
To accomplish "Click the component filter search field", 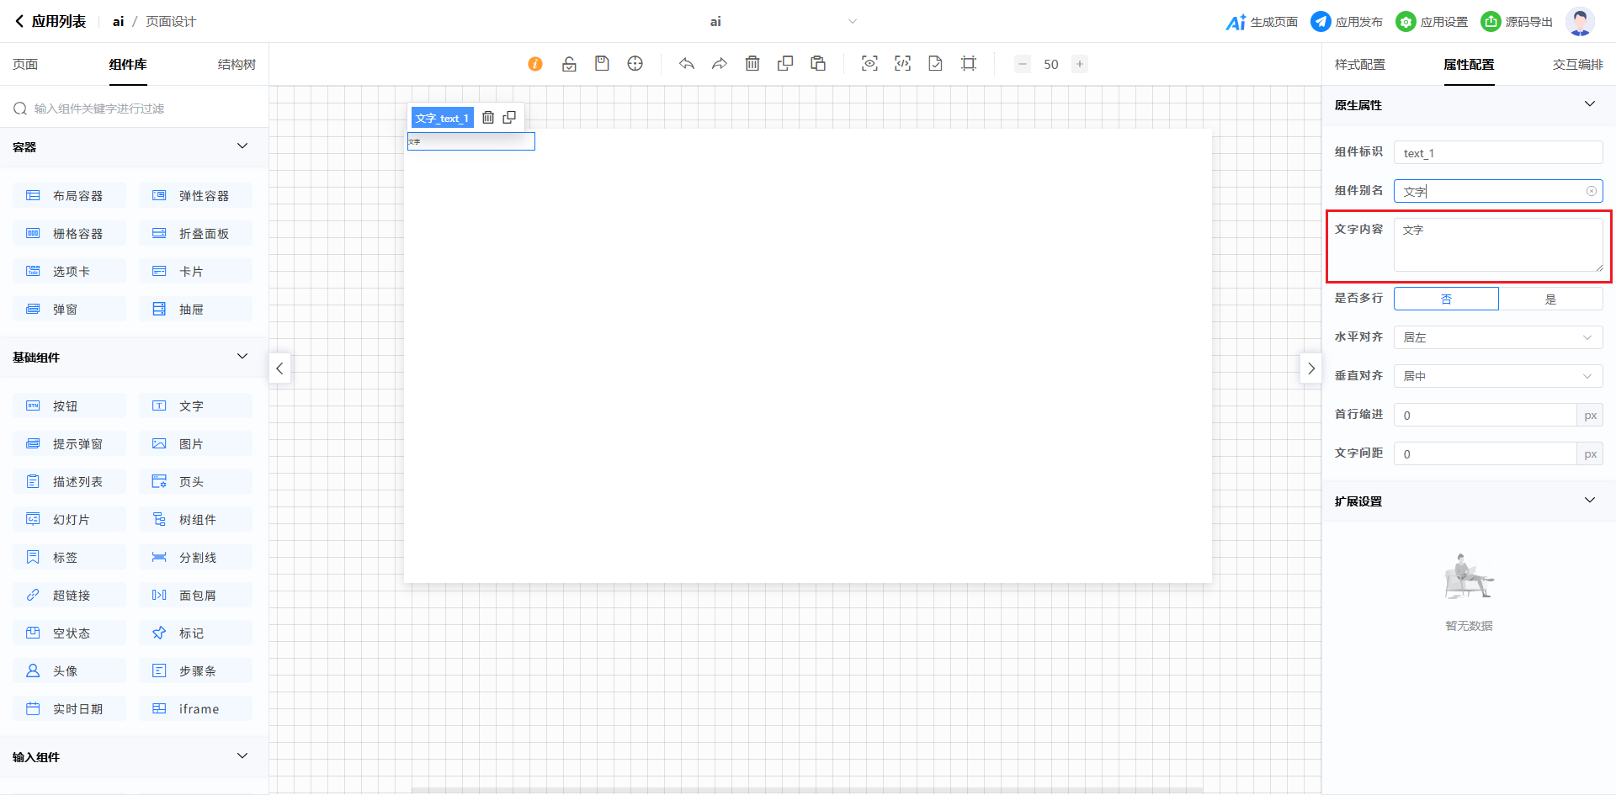I will pyautogui.click(x=135, y=109).
